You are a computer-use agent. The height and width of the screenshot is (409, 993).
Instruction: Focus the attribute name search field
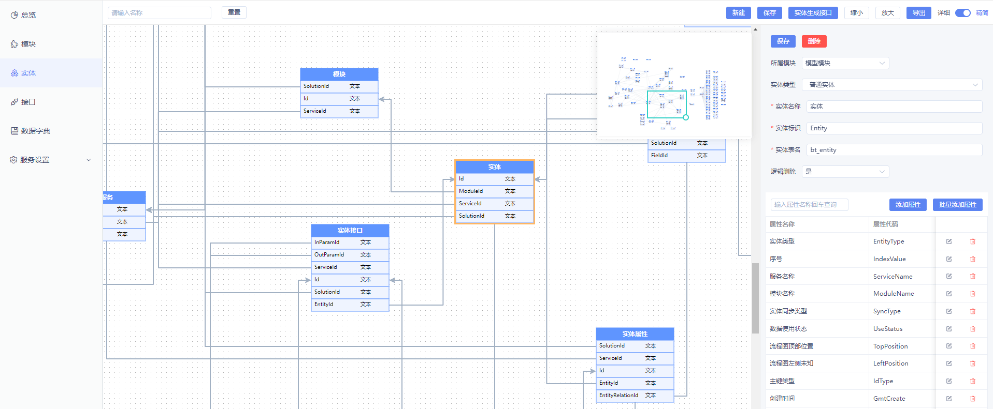809,205
